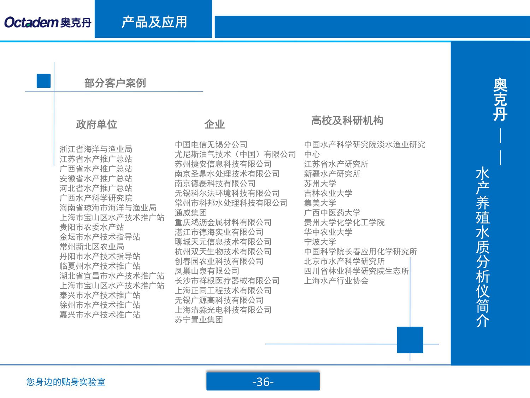Select the line 广西水产科学研究院
Viewport: 530px width, 398px height.
pyautogui.click(x=96, y=198)
